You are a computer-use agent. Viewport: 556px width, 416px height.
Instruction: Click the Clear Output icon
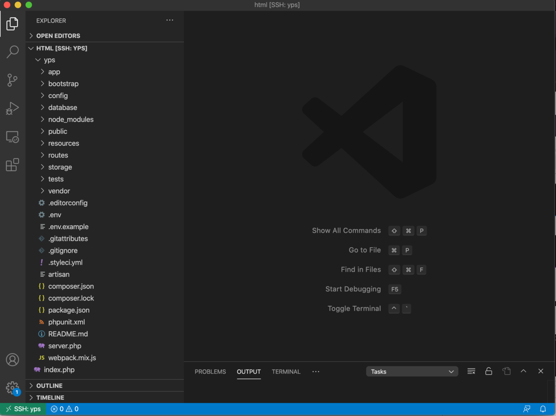point(471,371)
